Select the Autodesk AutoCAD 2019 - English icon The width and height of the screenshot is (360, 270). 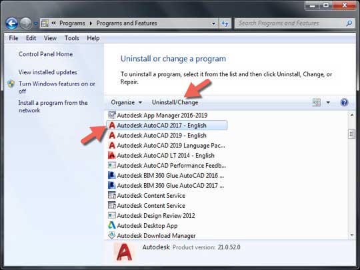[x=112, y=136]
